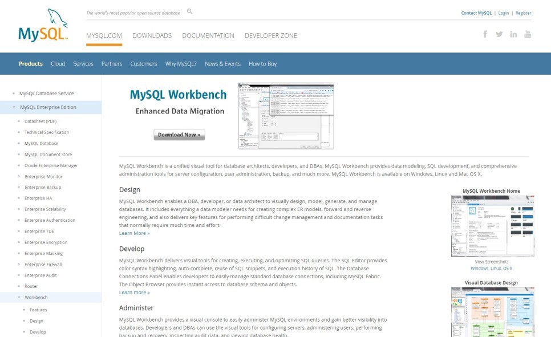Open MySQL Database Service sidebar item
551x337 pixels.
46,94
